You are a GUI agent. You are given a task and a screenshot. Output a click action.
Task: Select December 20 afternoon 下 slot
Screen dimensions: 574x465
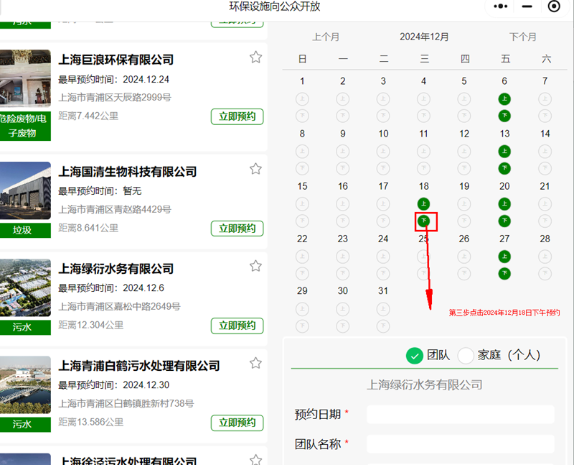point(504,221)
